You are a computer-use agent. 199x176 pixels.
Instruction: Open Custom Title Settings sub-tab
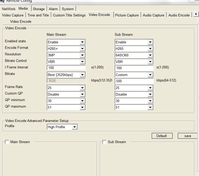pyautogui.click(x=69, y=15)
